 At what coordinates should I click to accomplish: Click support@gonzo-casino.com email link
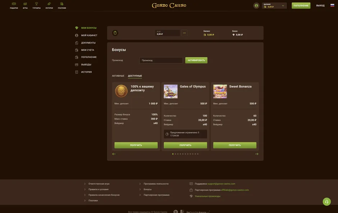pos(221,184)
